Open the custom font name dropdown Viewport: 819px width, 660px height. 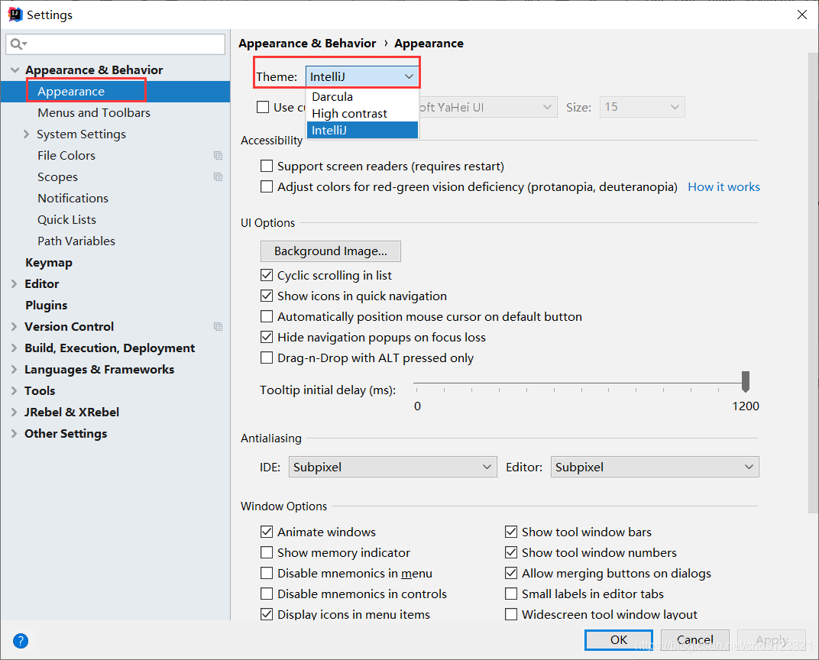pos(487,107)
